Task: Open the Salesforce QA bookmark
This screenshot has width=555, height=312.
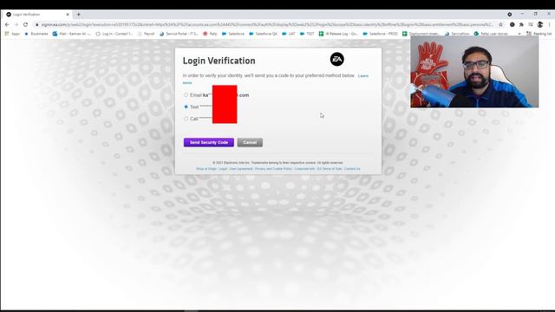Action: pos(263,34)
